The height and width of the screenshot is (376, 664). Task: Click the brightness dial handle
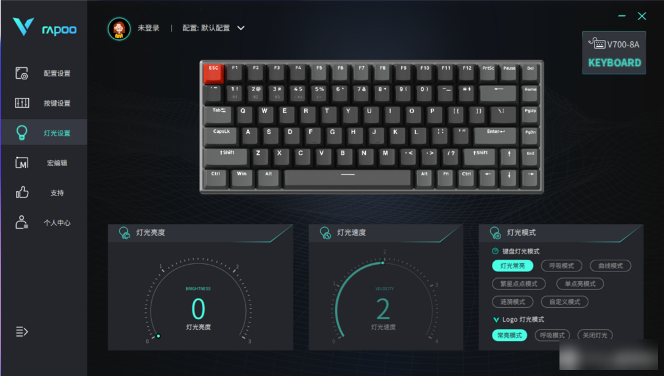158,336
